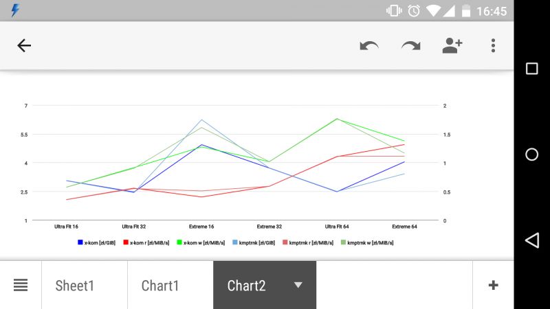Undo the last action
The image size is (550, 309).
[x=369, y=46]
